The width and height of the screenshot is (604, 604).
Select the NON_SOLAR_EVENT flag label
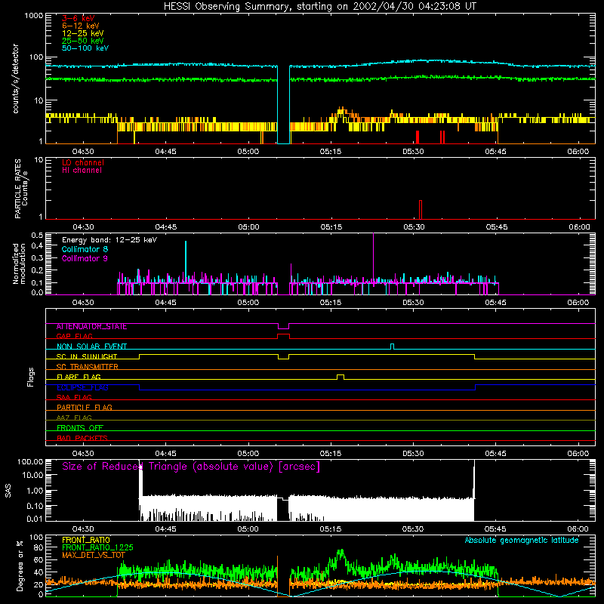[91, 347]
